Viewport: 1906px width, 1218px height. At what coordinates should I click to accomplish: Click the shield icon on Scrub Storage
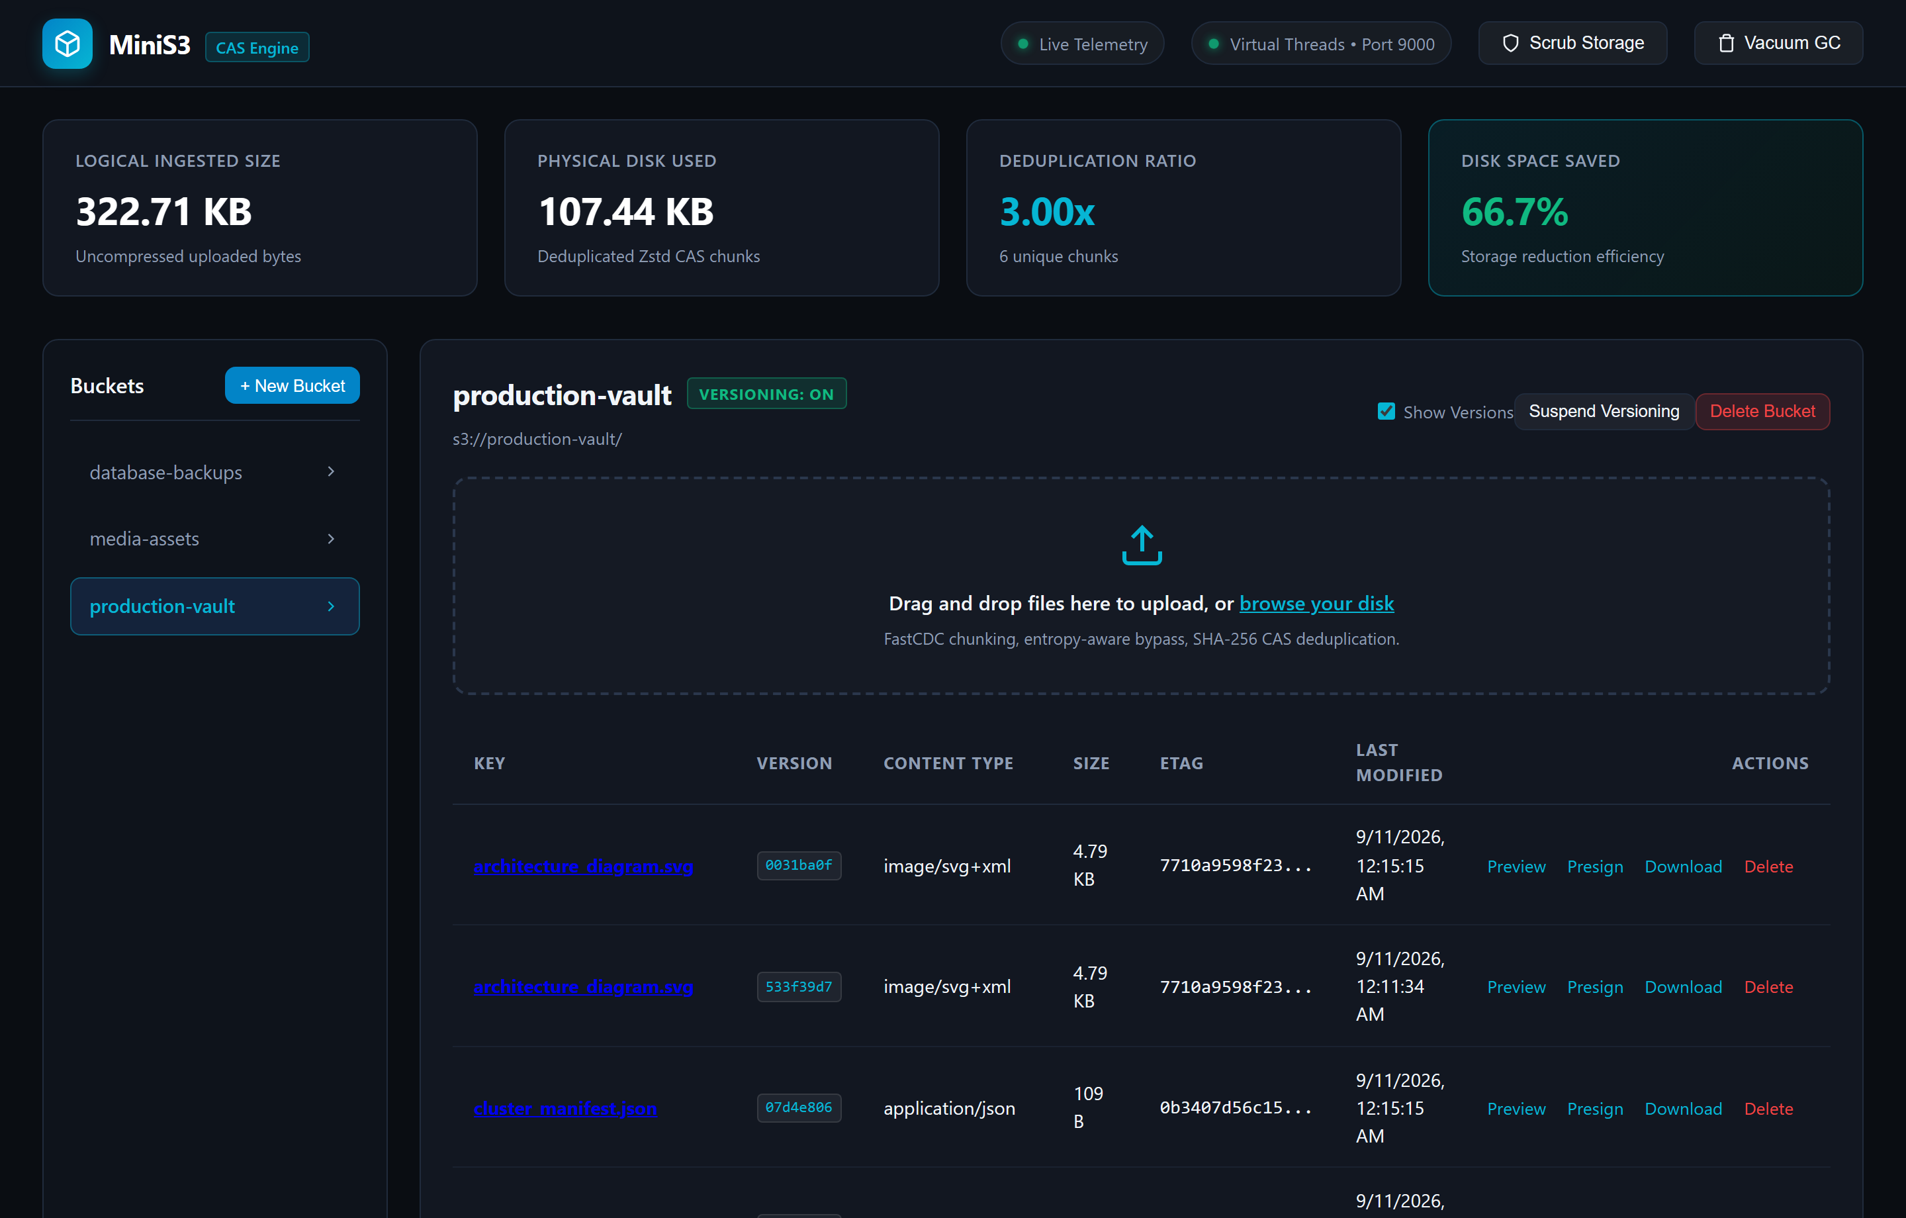pyautogui.click(x=1510, y=44)
